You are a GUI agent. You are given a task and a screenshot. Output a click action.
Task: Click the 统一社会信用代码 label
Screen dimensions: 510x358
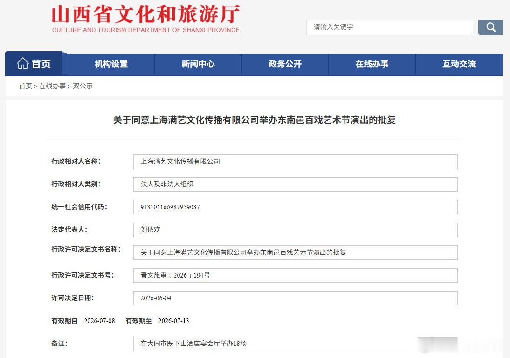point(79,207)
